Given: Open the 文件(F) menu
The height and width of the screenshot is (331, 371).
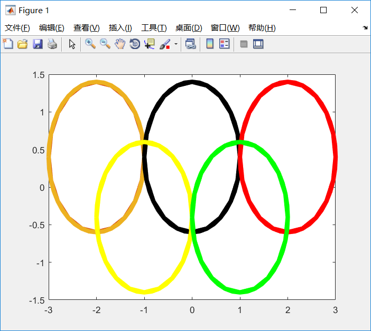Looking at the screenshot, I should (17, 28).
